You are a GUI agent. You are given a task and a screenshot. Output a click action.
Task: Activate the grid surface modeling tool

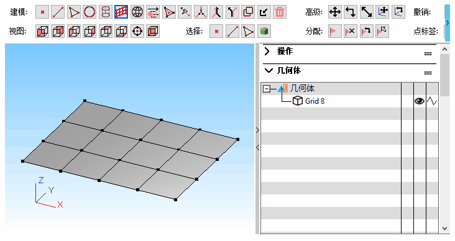(x=121, y=12)
